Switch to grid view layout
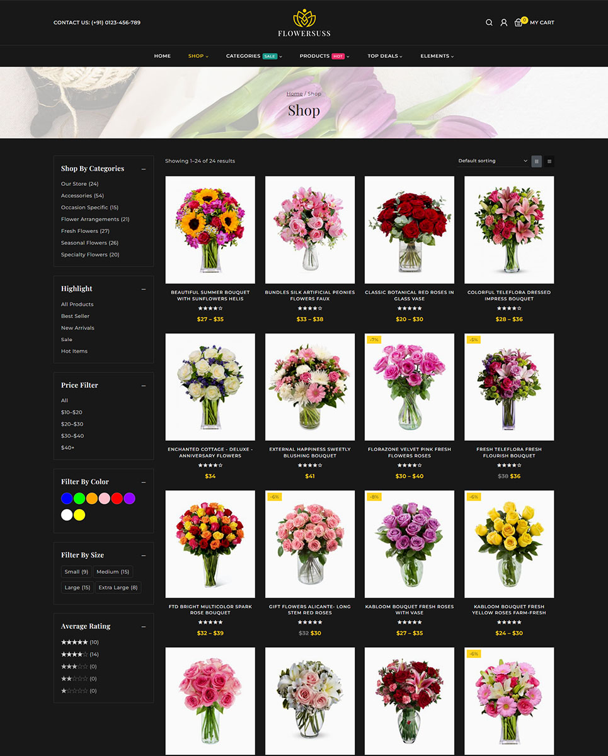Screen dimensions: 608x756 tap(537, 161)
